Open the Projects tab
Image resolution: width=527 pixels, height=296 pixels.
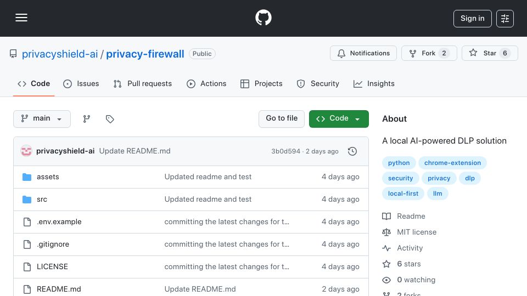coord(261,83)
